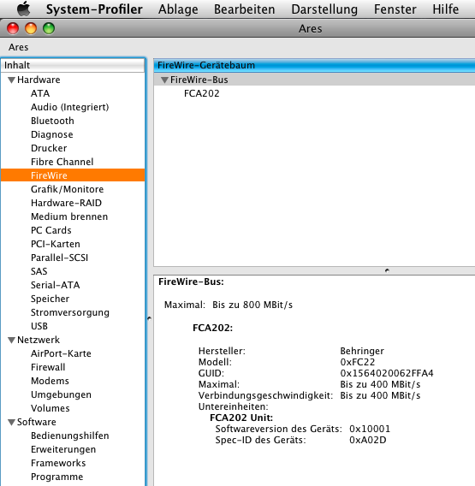Image resolution: width=475 pixels, height=486 pixels.
Task: Select Drucker in the sidebar
Action: tap(49, 148)
